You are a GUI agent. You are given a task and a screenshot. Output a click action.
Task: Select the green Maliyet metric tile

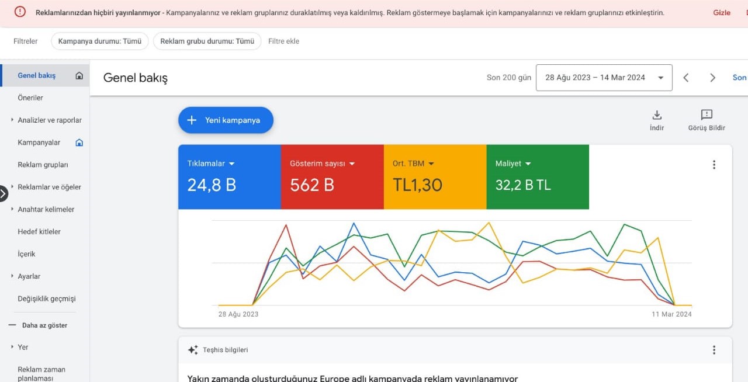pyautogui.click(x=538, y=177)
